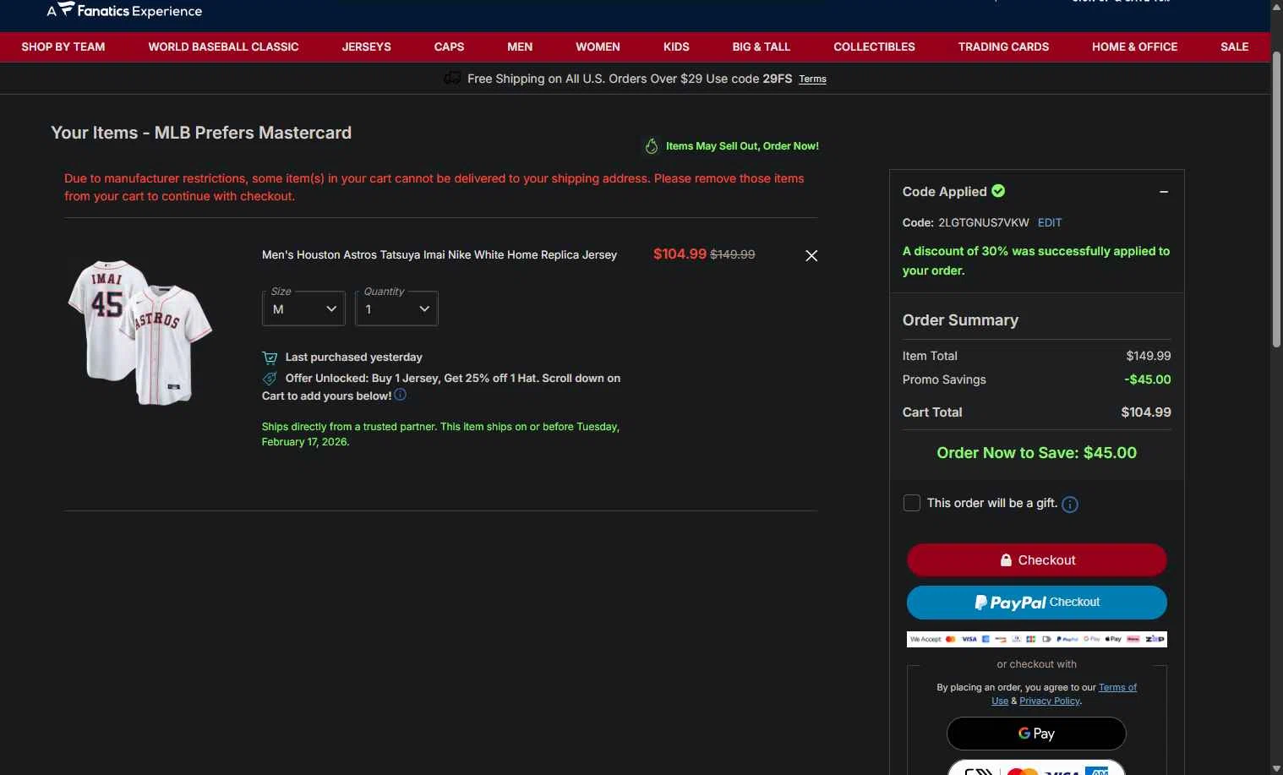Click the PayPal Checkout button
This screenshot has height=775, width=1283.
pos(1037,603)
